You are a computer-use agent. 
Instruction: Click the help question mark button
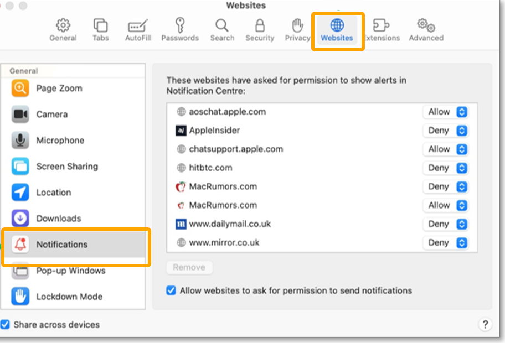485,325
